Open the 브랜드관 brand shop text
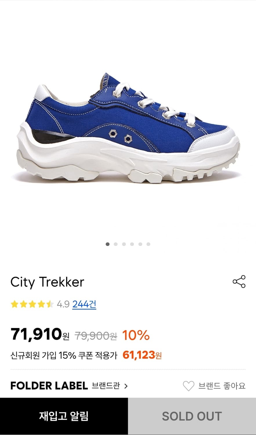 tap(106, 386)
